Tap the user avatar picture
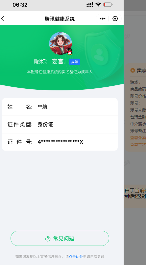The image size is (146, 265). coord(61,43)
